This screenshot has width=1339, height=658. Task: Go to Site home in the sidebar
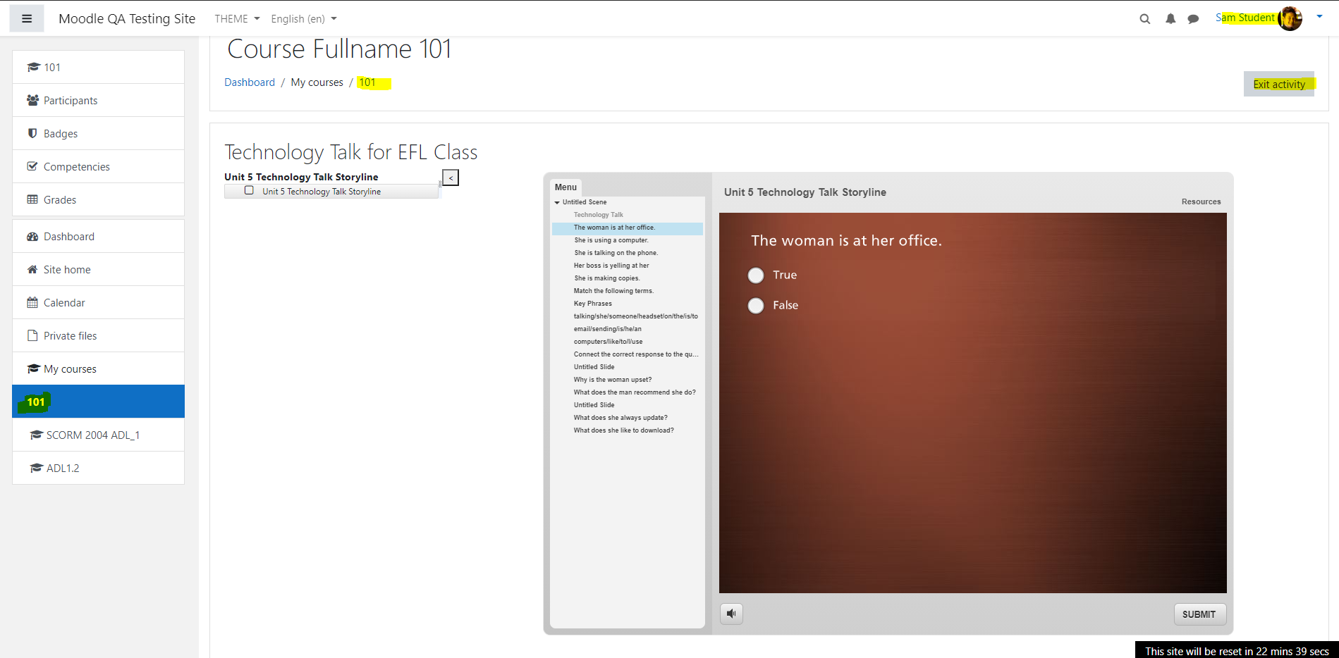(x=99, y=269)
